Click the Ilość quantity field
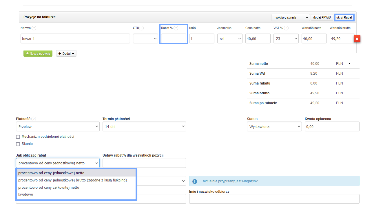Viewport: 383px width, 213px height. pos(202,38)
